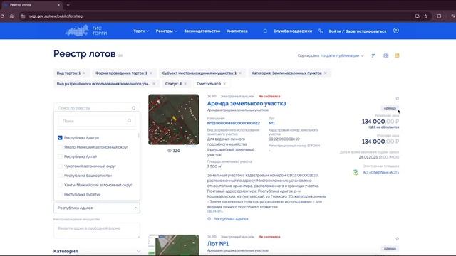Open Законодательство menu item
The image size is (456, 256).
202,31
